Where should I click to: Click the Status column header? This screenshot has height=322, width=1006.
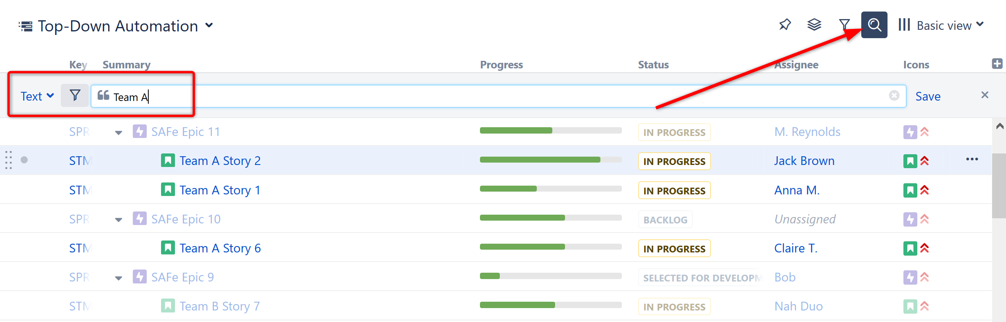[653, 65]
